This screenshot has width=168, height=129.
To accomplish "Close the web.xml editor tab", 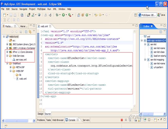I will (50, 26).
